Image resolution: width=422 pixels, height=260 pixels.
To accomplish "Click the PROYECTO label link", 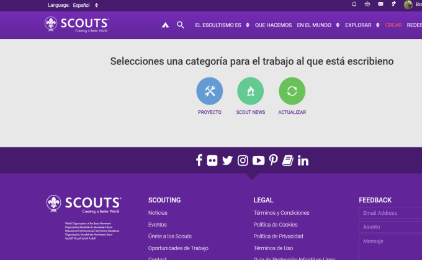I will coord(209,112).
